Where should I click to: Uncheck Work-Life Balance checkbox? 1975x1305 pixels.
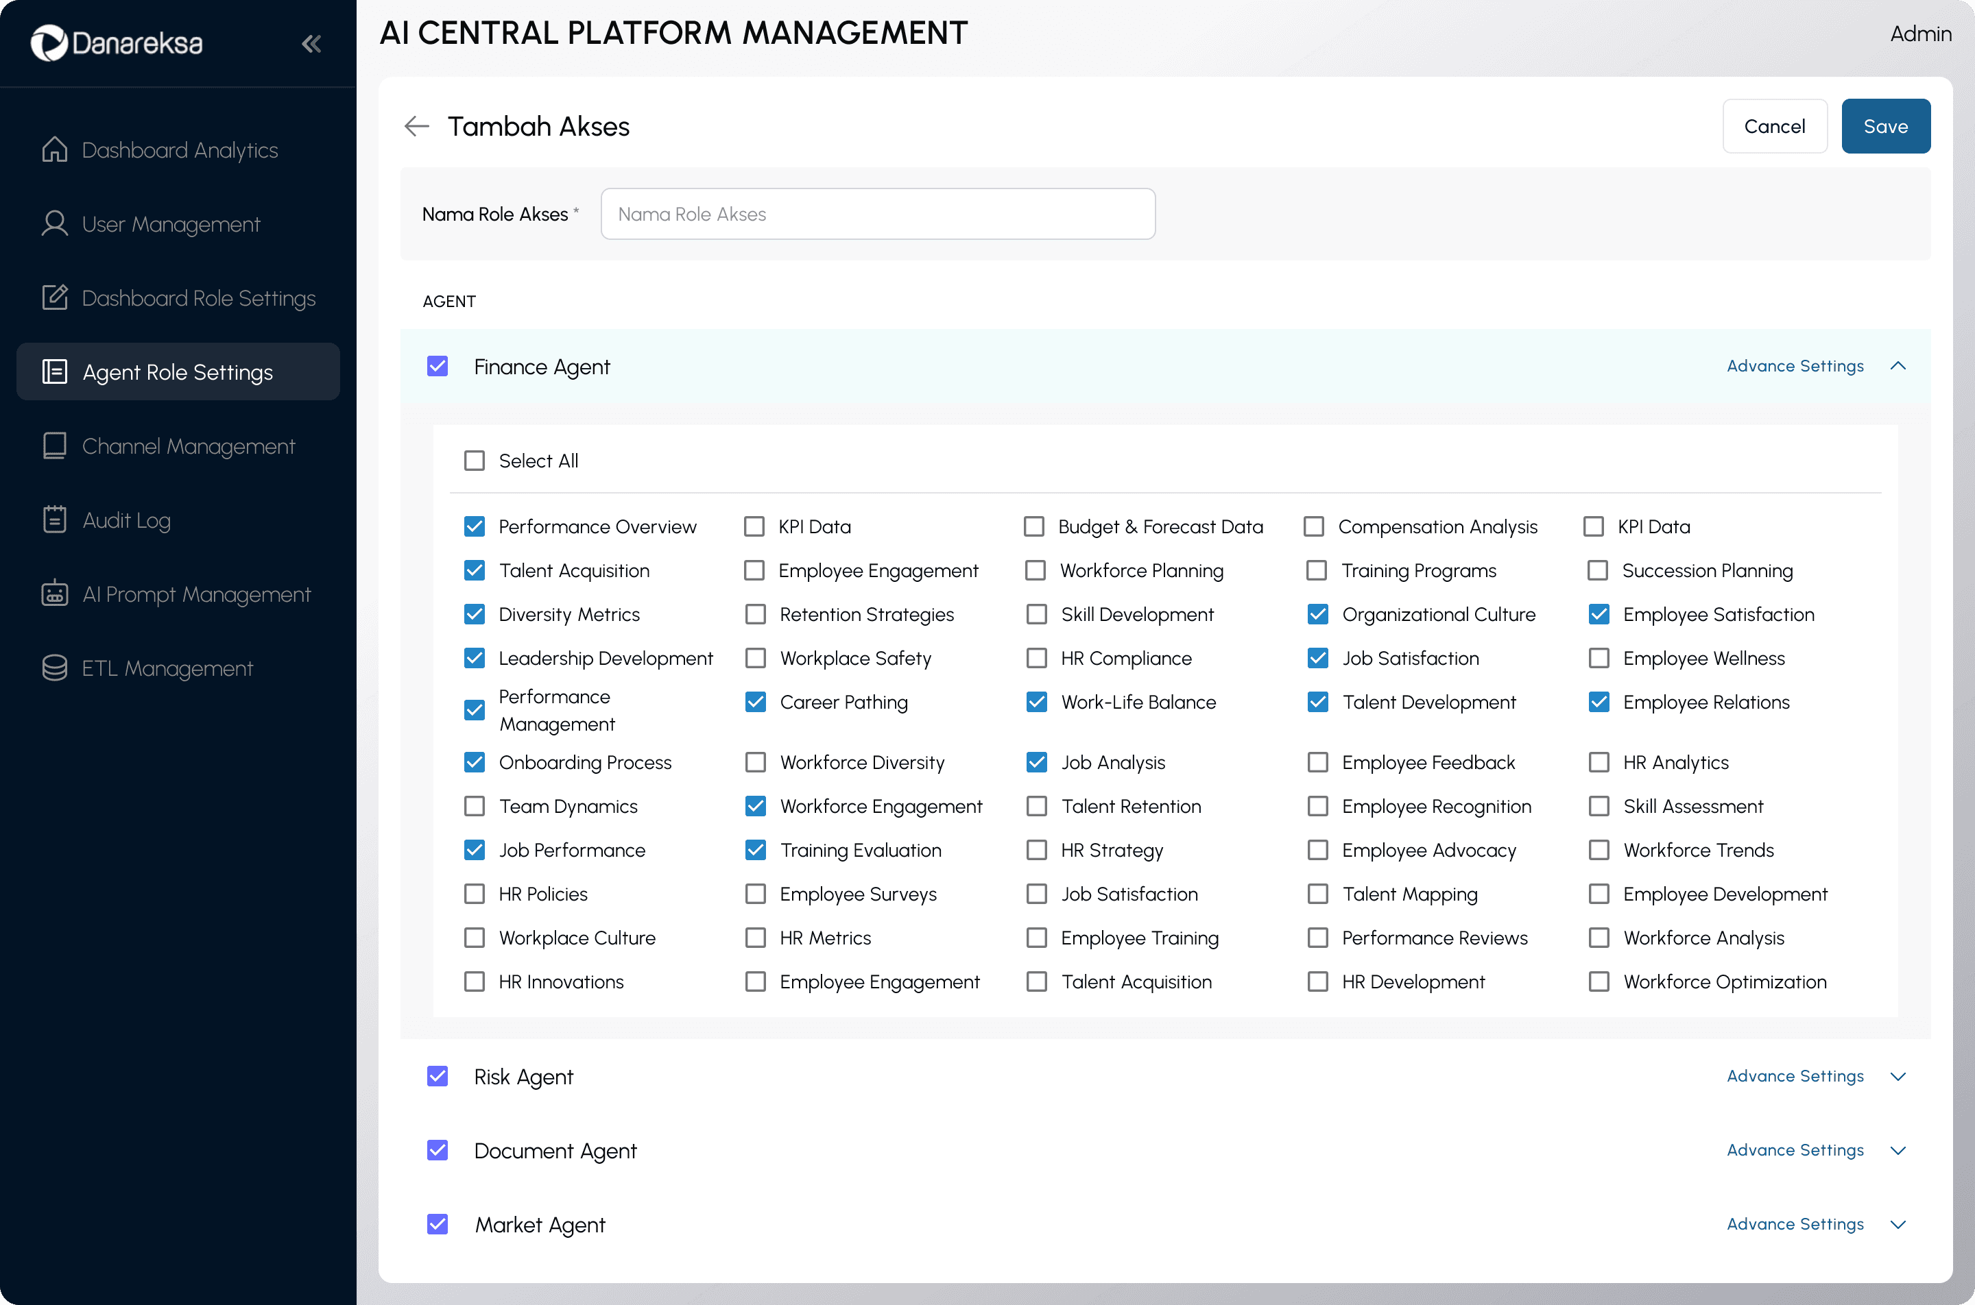coord(1037,703)
